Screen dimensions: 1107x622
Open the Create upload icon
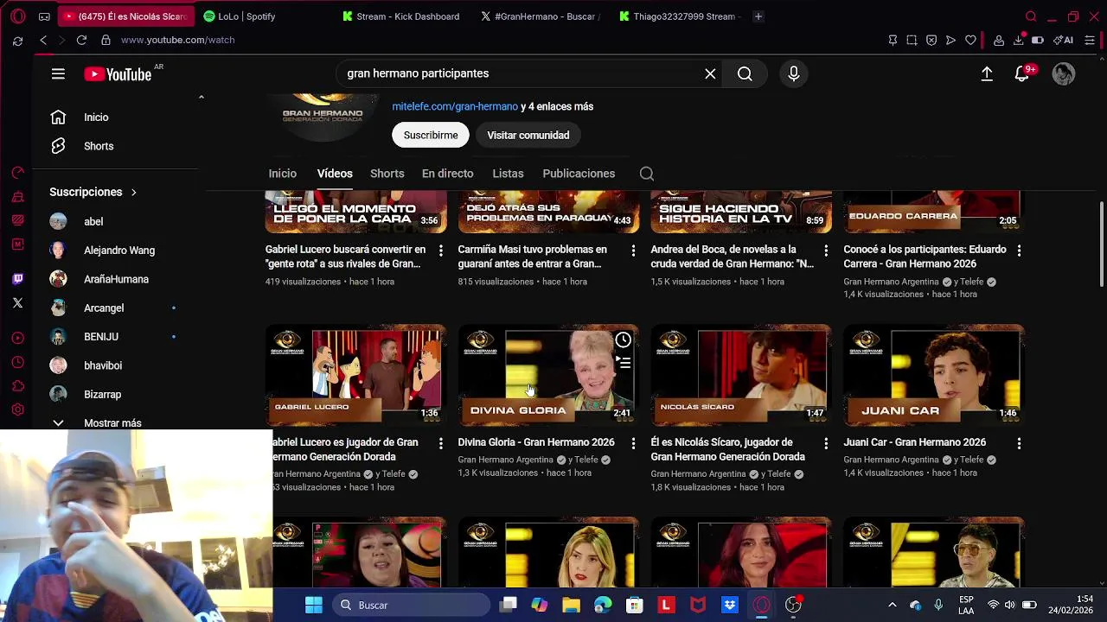[987, 74]
